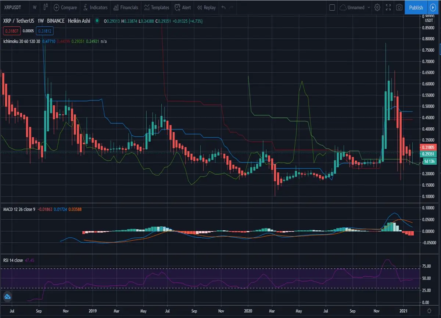Click the 0.50000 price scale label

(x=429, y=106)
